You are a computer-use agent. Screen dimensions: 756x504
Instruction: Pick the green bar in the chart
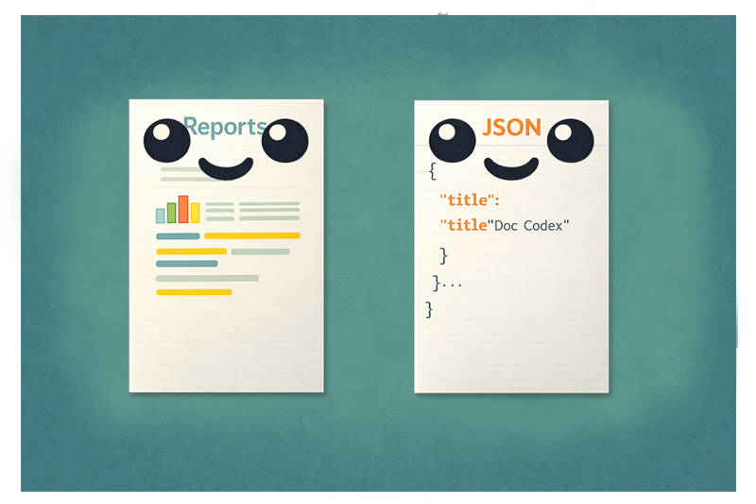pyautogui.click(x=172, y=212)
